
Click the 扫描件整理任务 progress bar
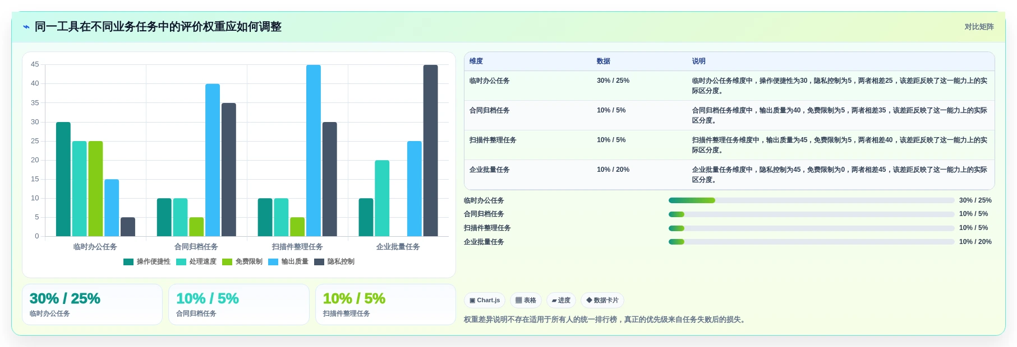point(811,228)
